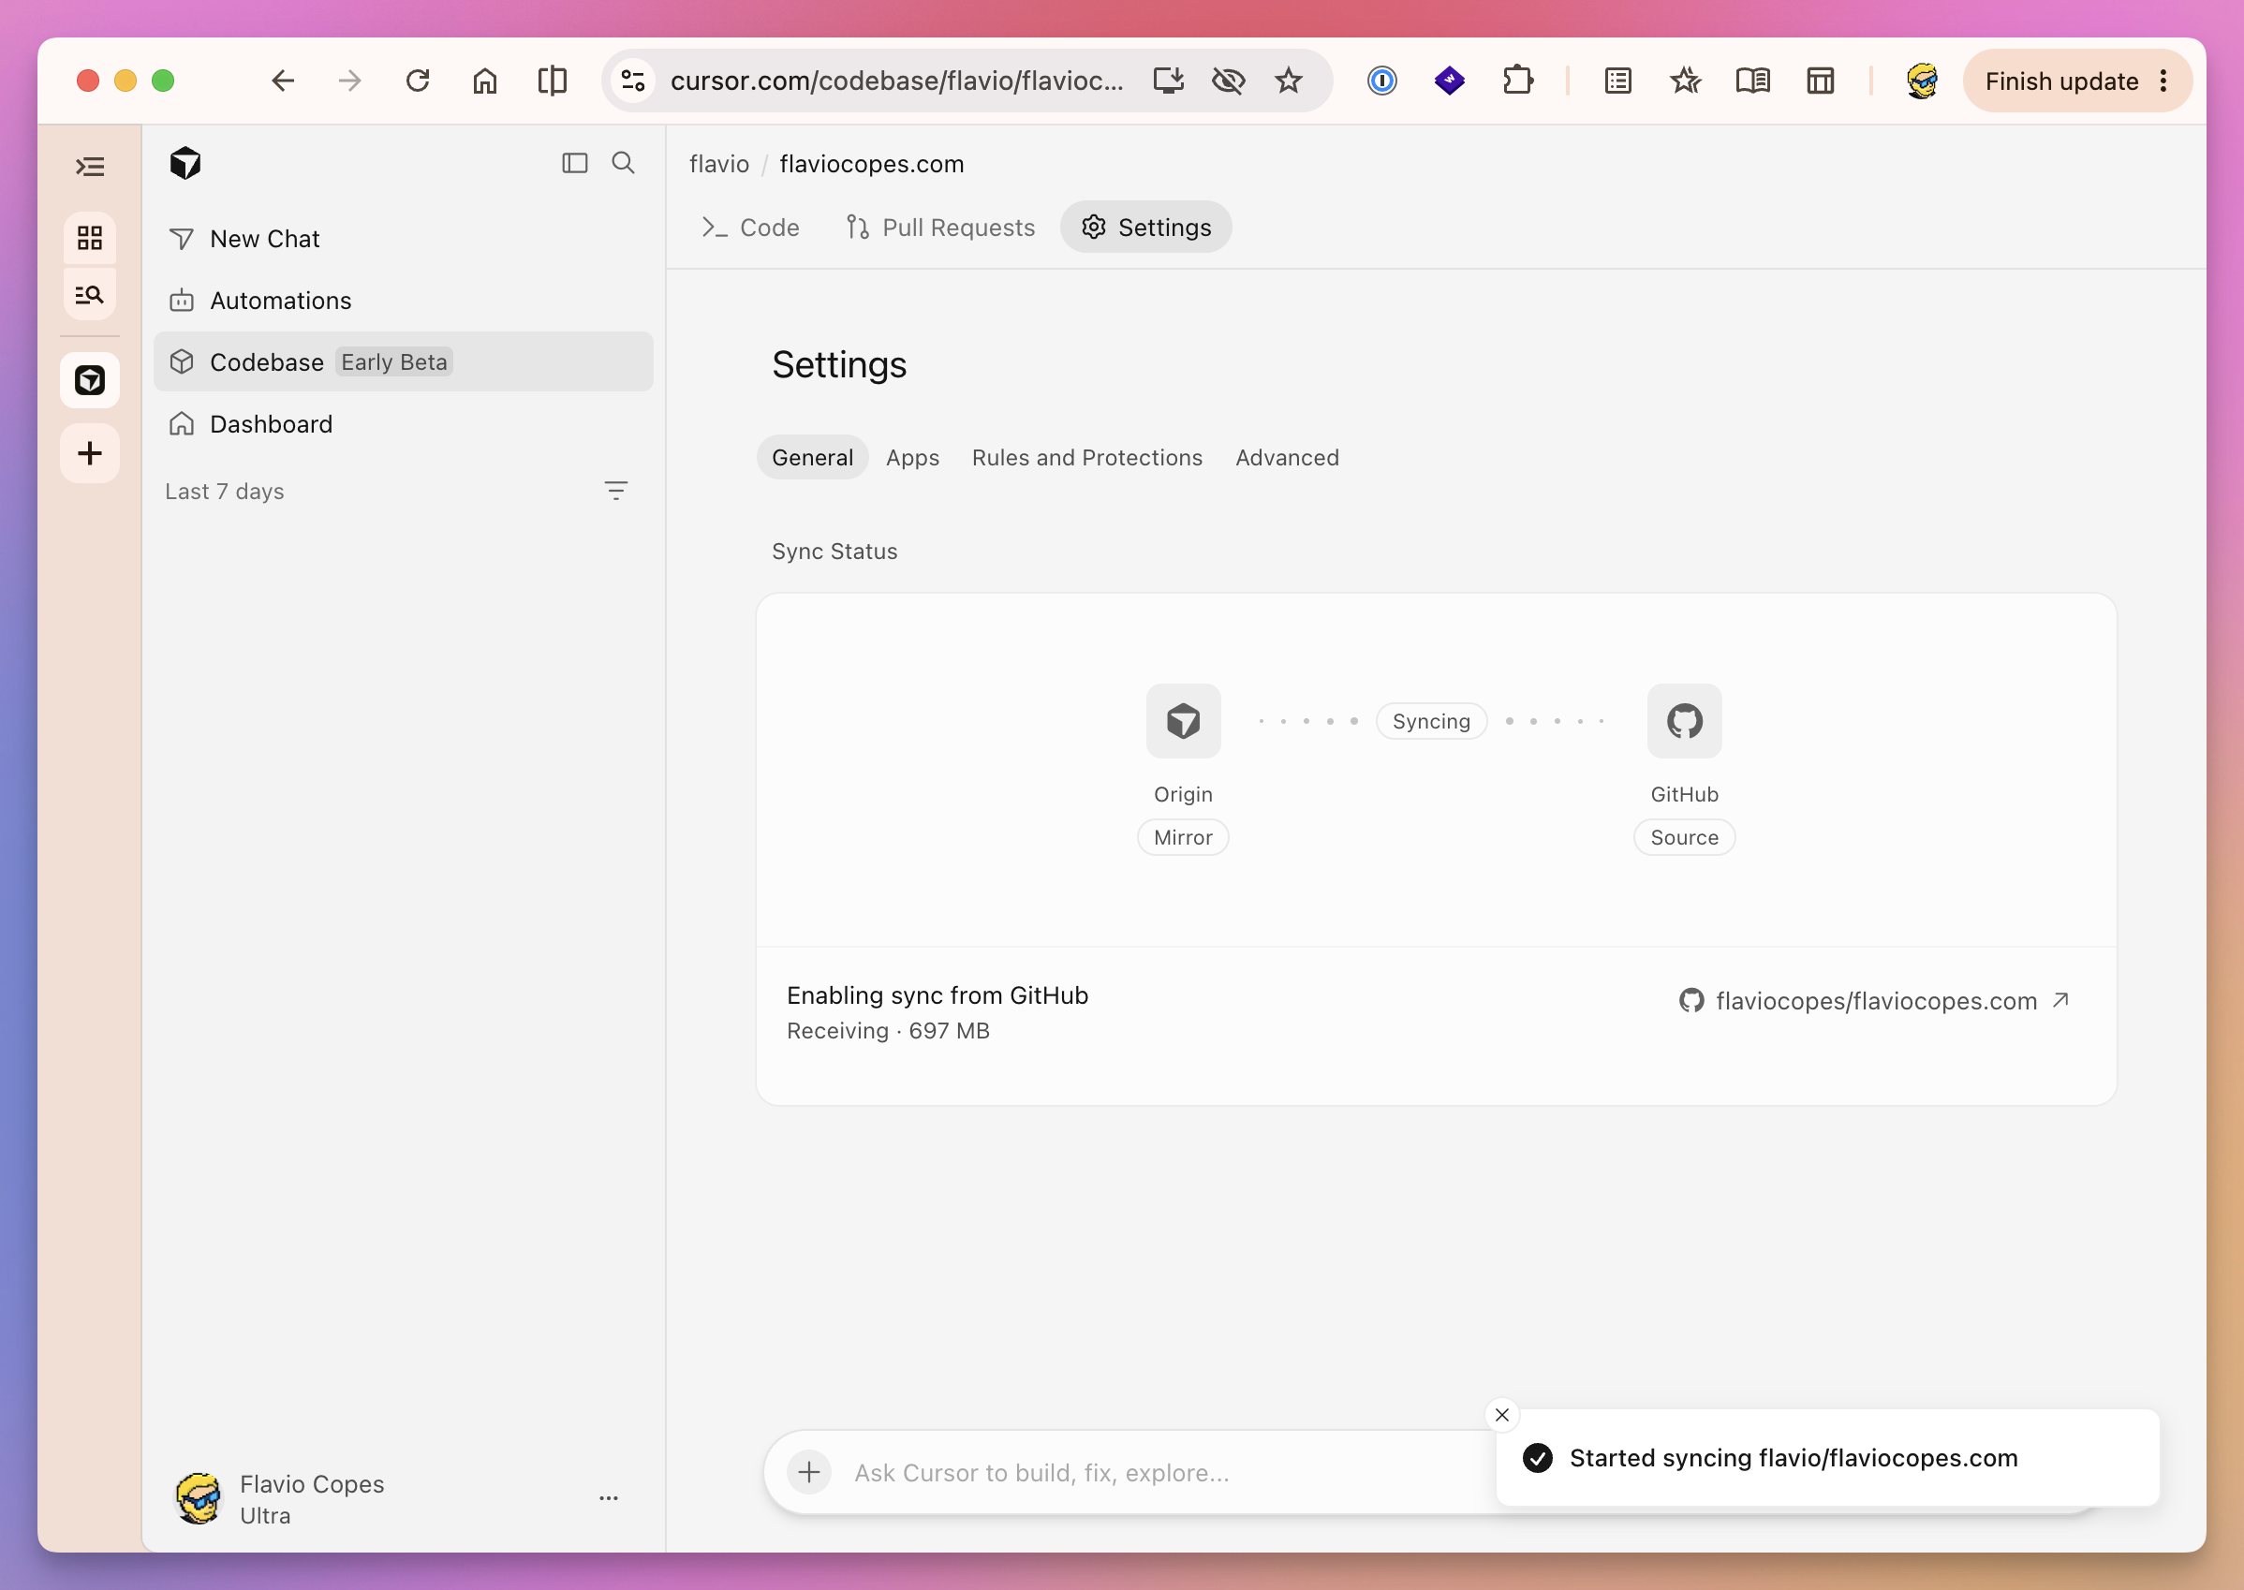This screenshot has height=1590, width=2244.
Task: Click the external link arrow icon
Action: (2061, 1001)
